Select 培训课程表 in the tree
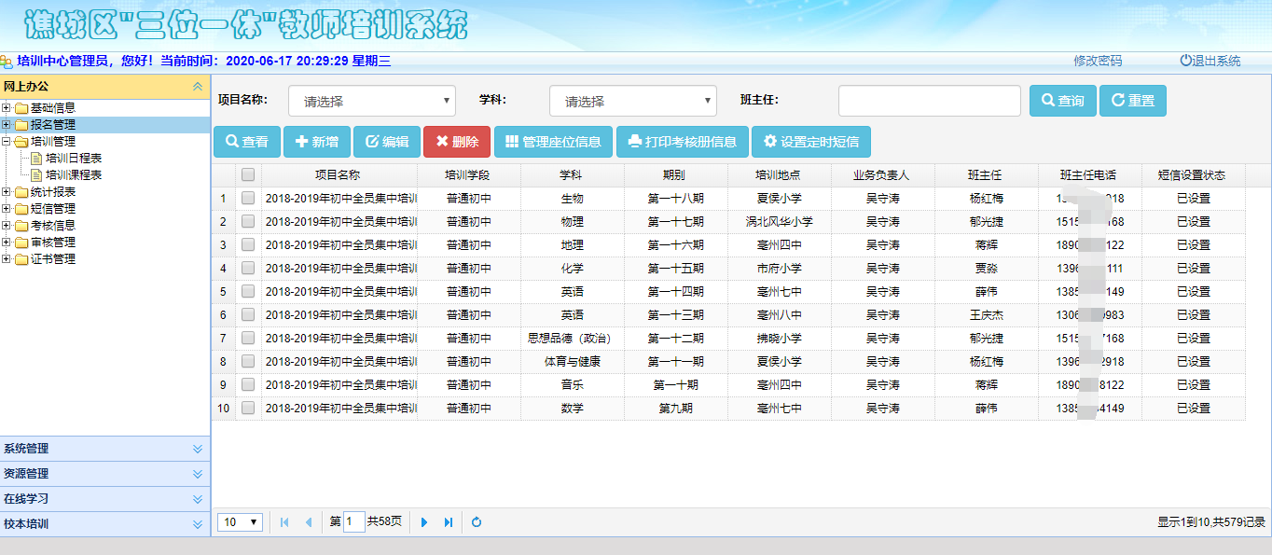The width and height of the screenshot is (1272, 555). click(74, 174)
